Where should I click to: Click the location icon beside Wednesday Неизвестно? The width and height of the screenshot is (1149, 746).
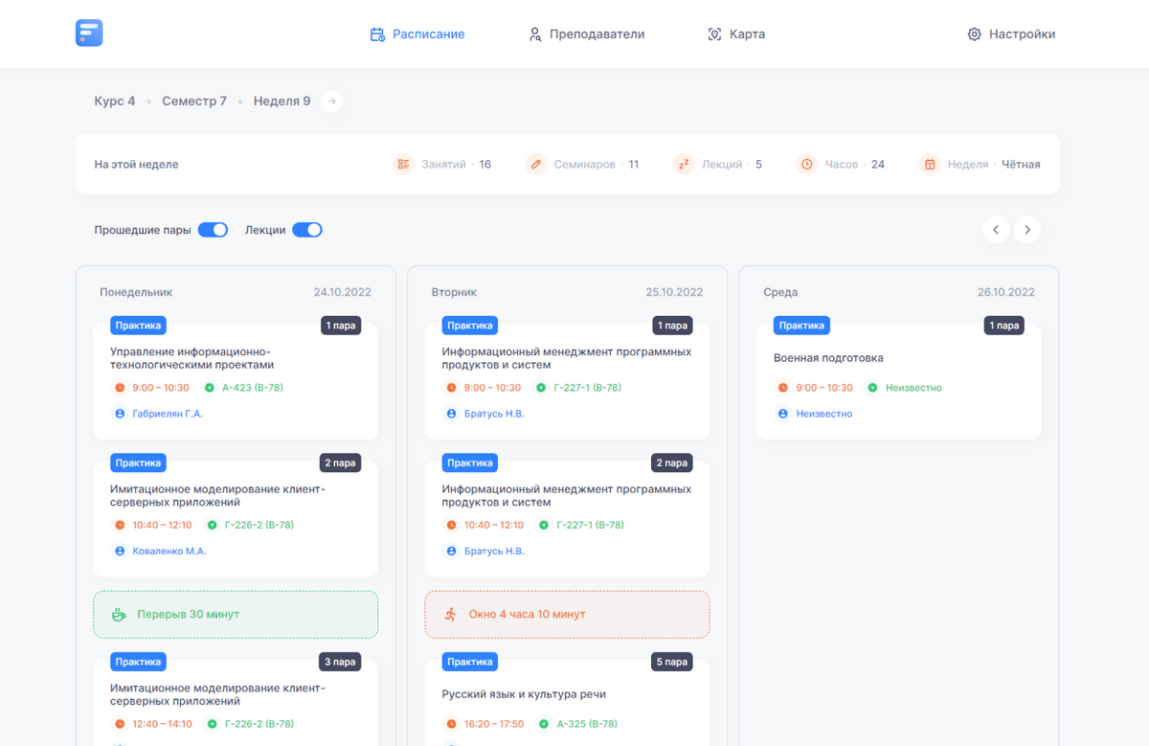point(872,388)
